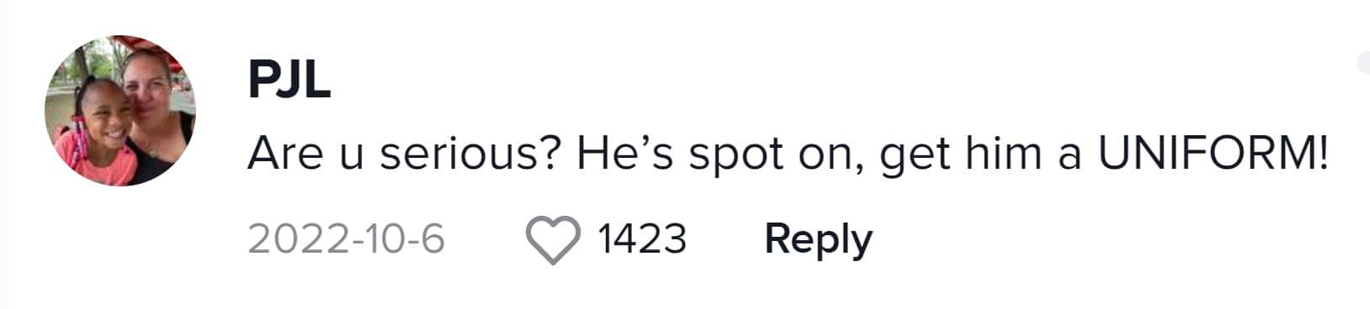Tap the outlined heart beside 1423
This screenshot has width=1370, height=309.
click(553, 240)
